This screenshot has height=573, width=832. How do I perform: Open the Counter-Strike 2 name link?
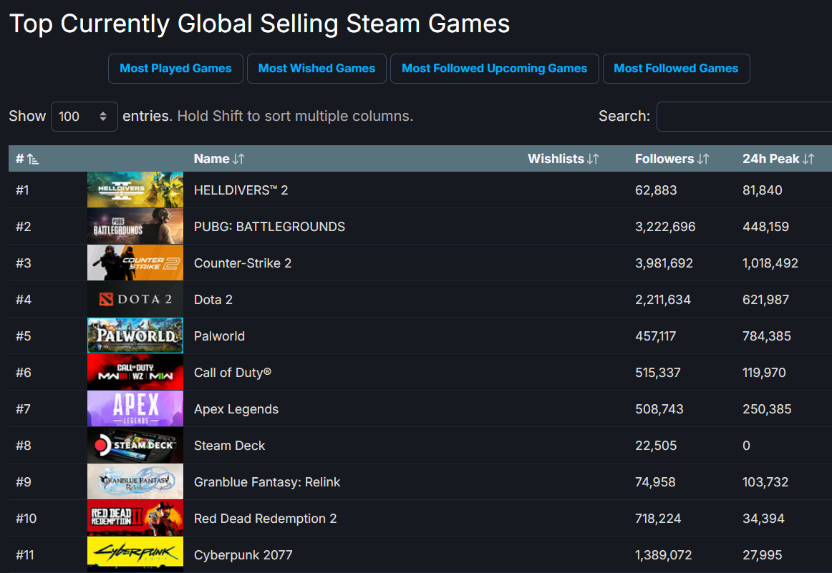[243, 263]
